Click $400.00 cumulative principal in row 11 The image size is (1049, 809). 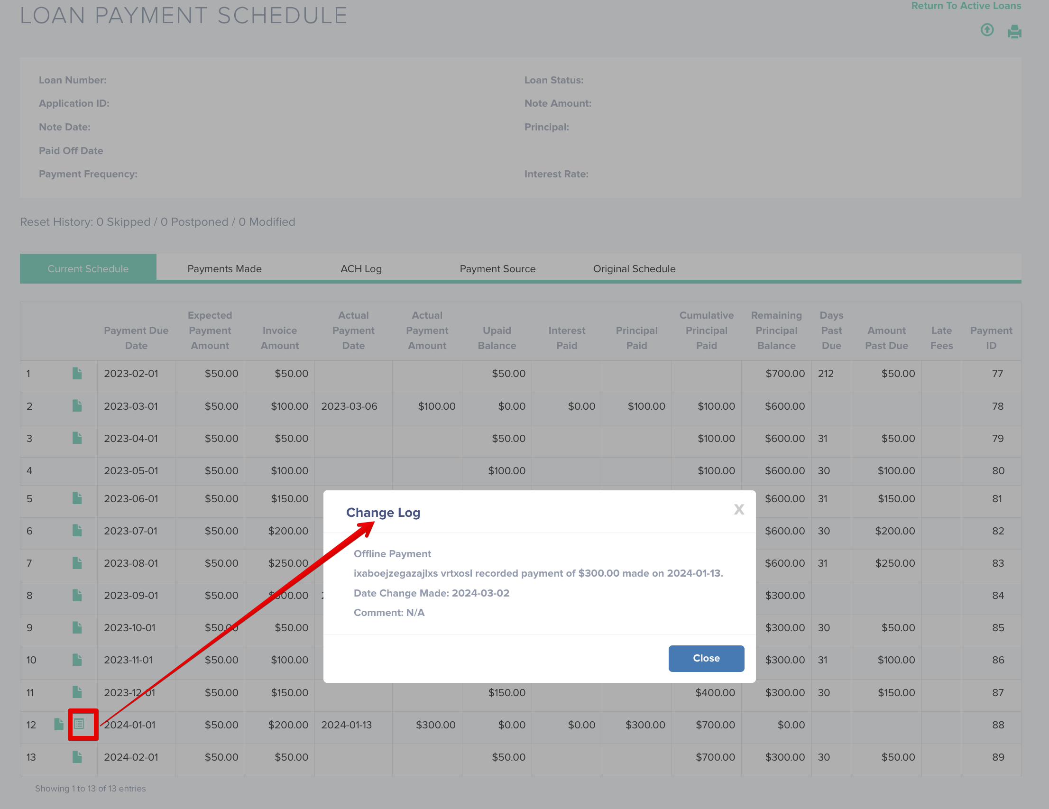pyautogui.click(x=715, y=692)
